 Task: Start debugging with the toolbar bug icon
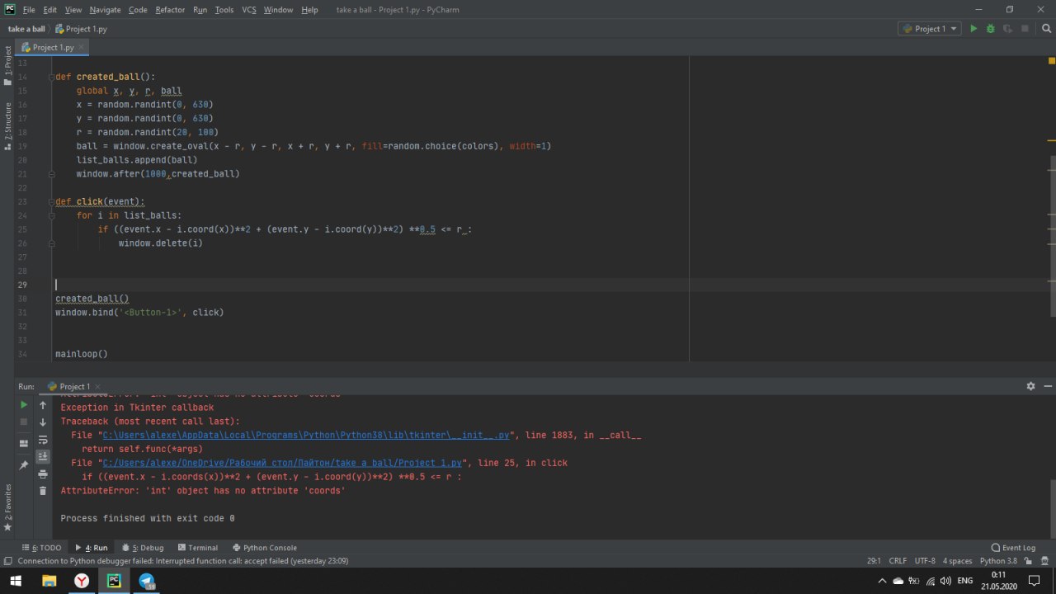991,29
